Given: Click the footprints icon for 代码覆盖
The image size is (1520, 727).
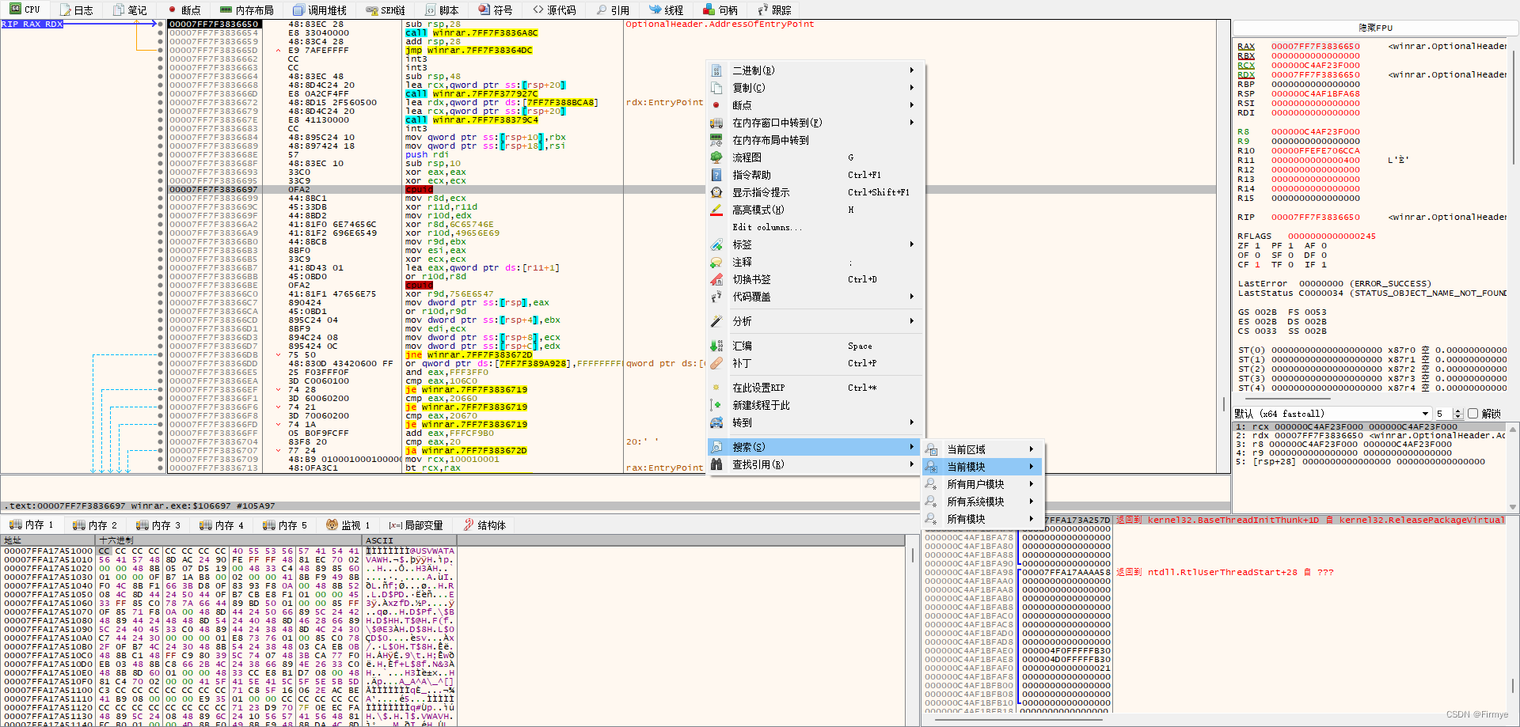Looking at the screenshot, I should pyautogui.click(x=716, y=297).
